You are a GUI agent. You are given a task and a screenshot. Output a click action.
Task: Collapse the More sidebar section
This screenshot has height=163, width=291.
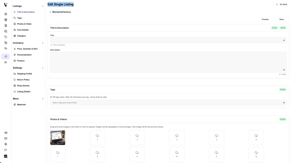click(43, 99)
